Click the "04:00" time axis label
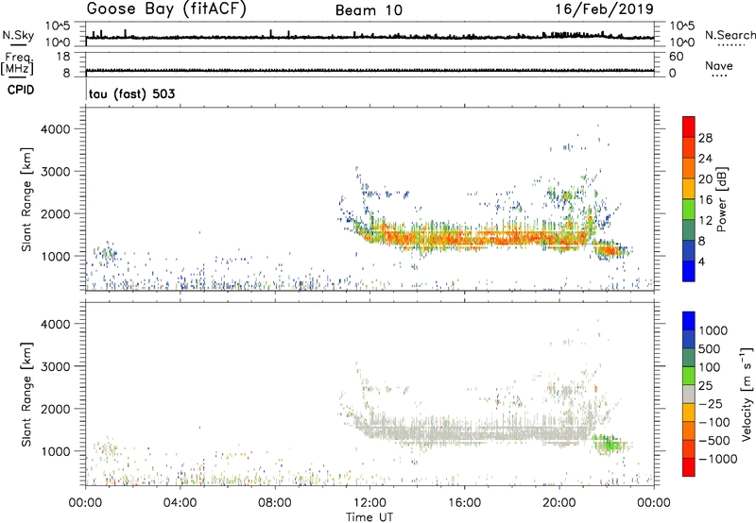This screenshot has height=523, width=756. tap(180, 503)
